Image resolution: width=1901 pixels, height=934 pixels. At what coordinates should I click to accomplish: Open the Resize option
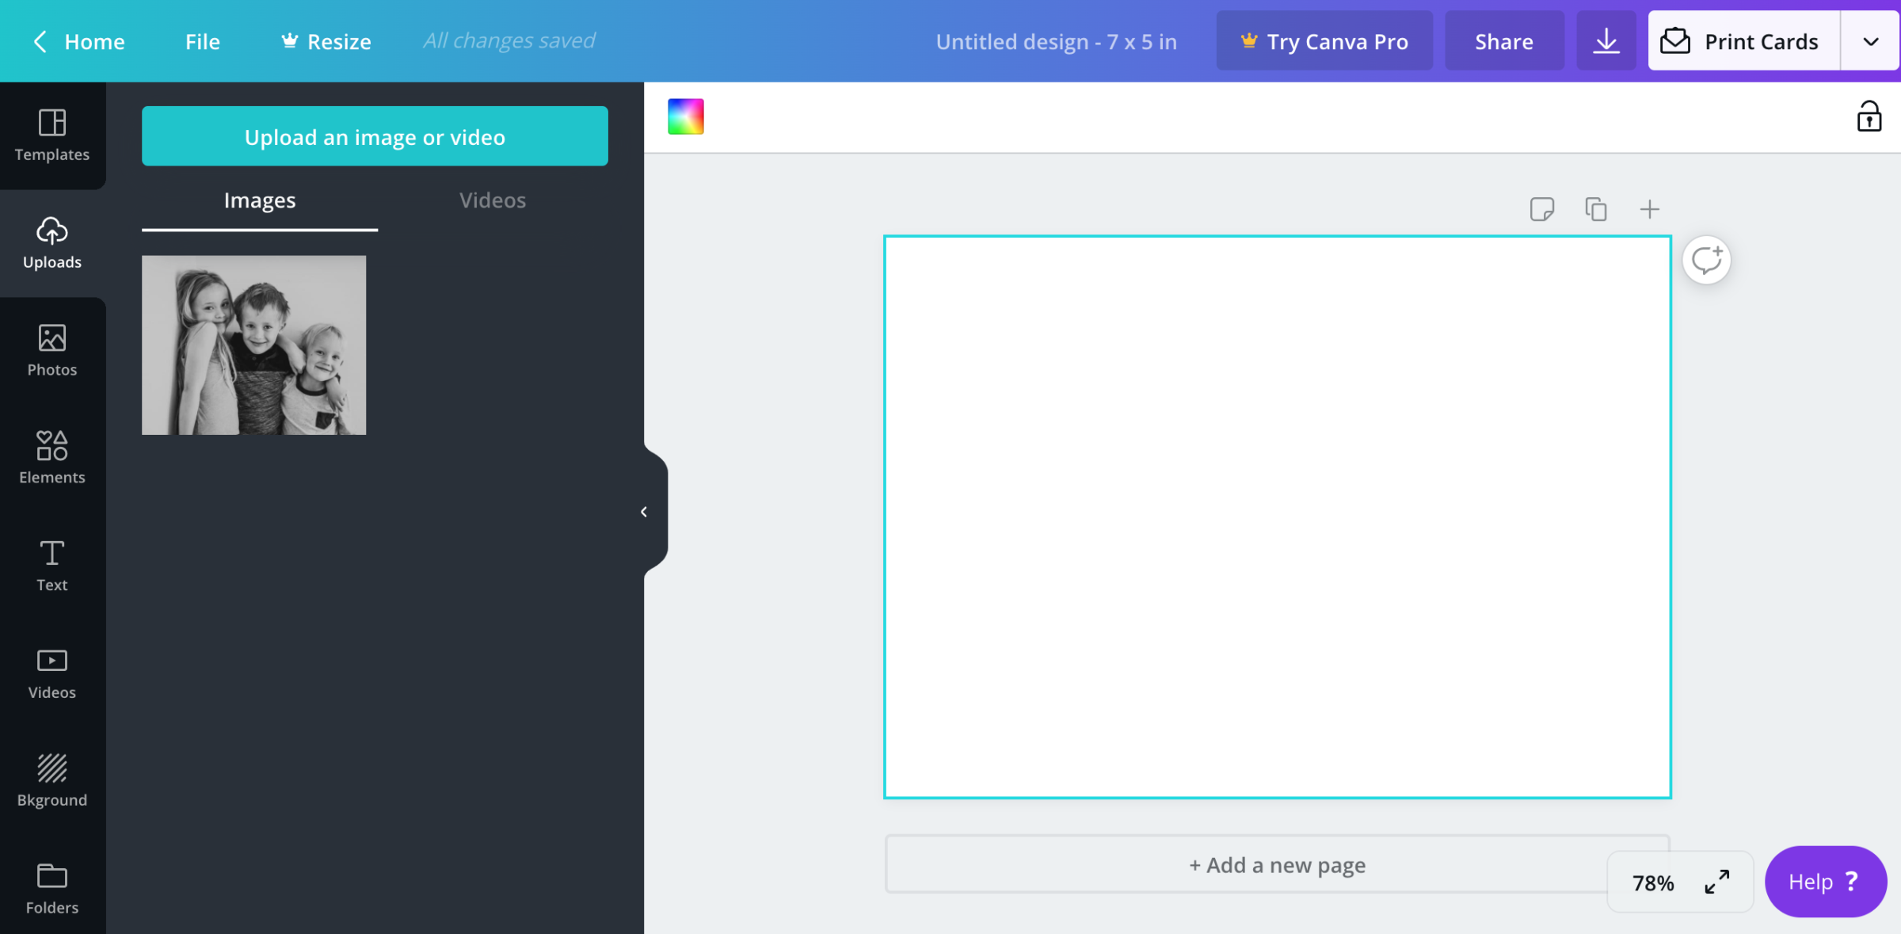coord(326,41)
